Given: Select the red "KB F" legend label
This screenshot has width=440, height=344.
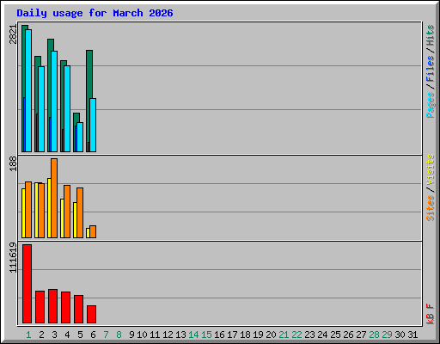Looking at the screenshot, I should [x=431, y=314].
